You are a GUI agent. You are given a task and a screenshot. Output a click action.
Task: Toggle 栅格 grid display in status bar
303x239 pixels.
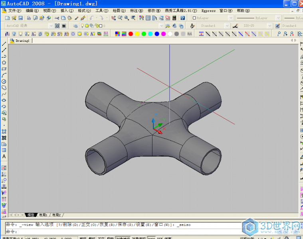click(92, 238)
